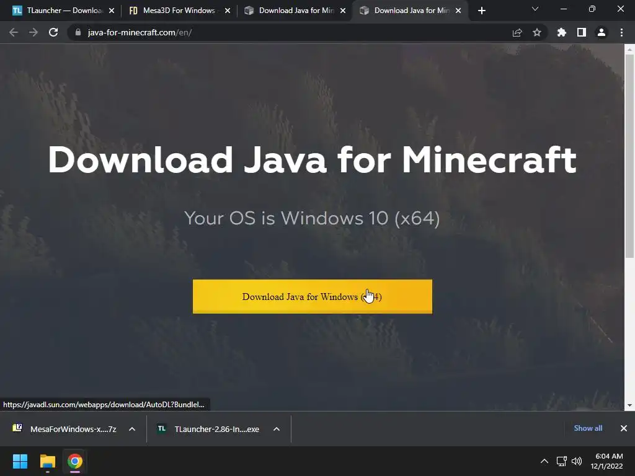
Task: Open TLauncher-2.86 exe download item
Action: point(216,429)
